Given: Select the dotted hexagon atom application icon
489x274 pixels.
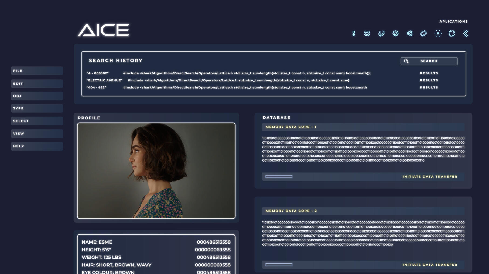Looking at the screenshot, I should 438,33.
